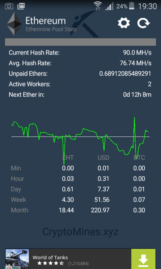Tap the Month row label
The width and height of the screenshot is (161, 269).
click(x=19, y=210)
